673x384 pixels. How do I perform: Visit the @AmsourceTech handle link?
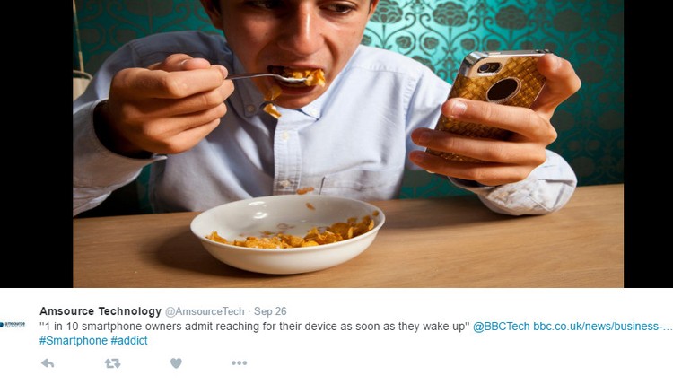click(205, 311)
